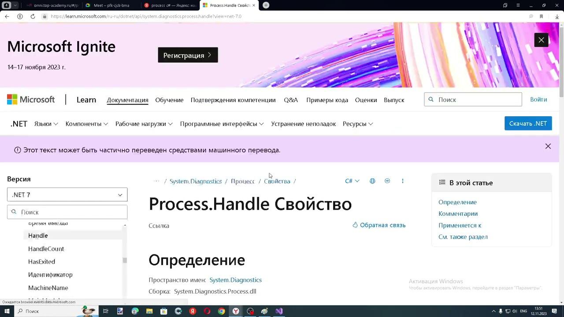
Task: Open the Свойства breadcrumb link
Action: pyautogui.click(x=277, y=181)
